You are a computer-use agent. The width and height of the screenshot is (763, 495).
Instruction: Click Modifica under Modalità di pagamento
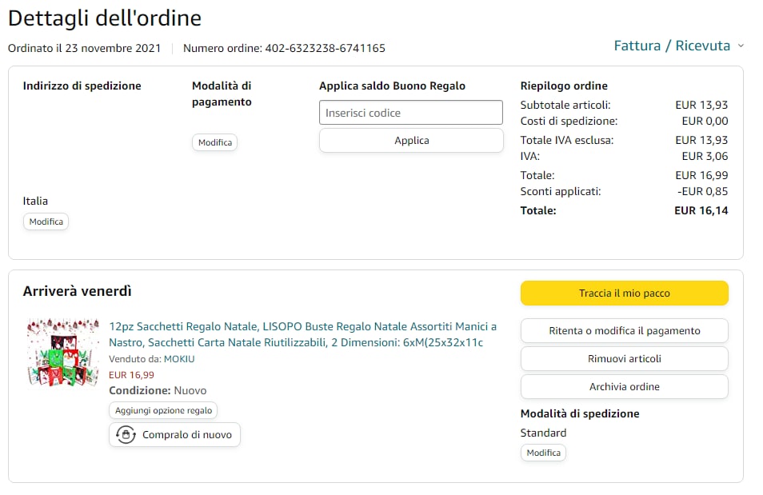(x=215, y=142)
